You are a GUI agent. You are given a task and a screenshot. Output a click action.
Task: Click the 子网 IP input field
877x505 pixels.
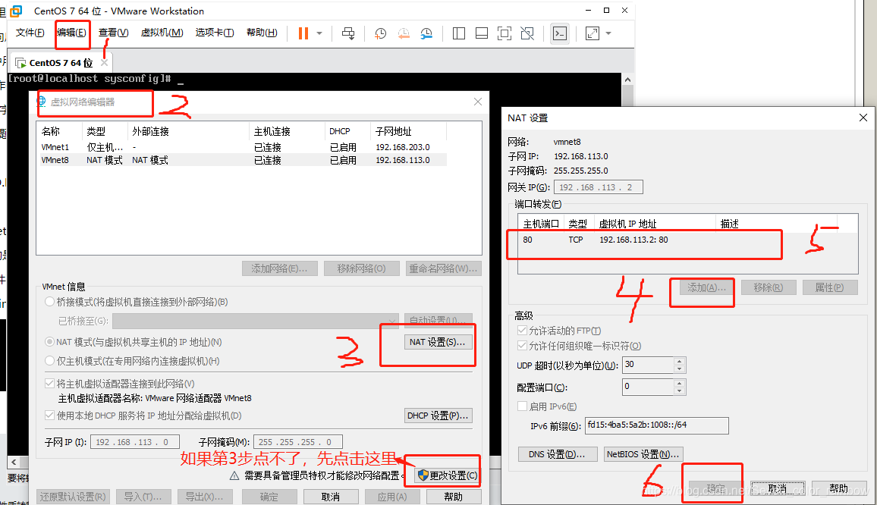coord(134,442)
